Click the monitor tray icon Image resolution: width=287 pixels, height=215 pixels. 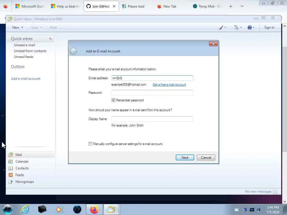pos(252,210)
